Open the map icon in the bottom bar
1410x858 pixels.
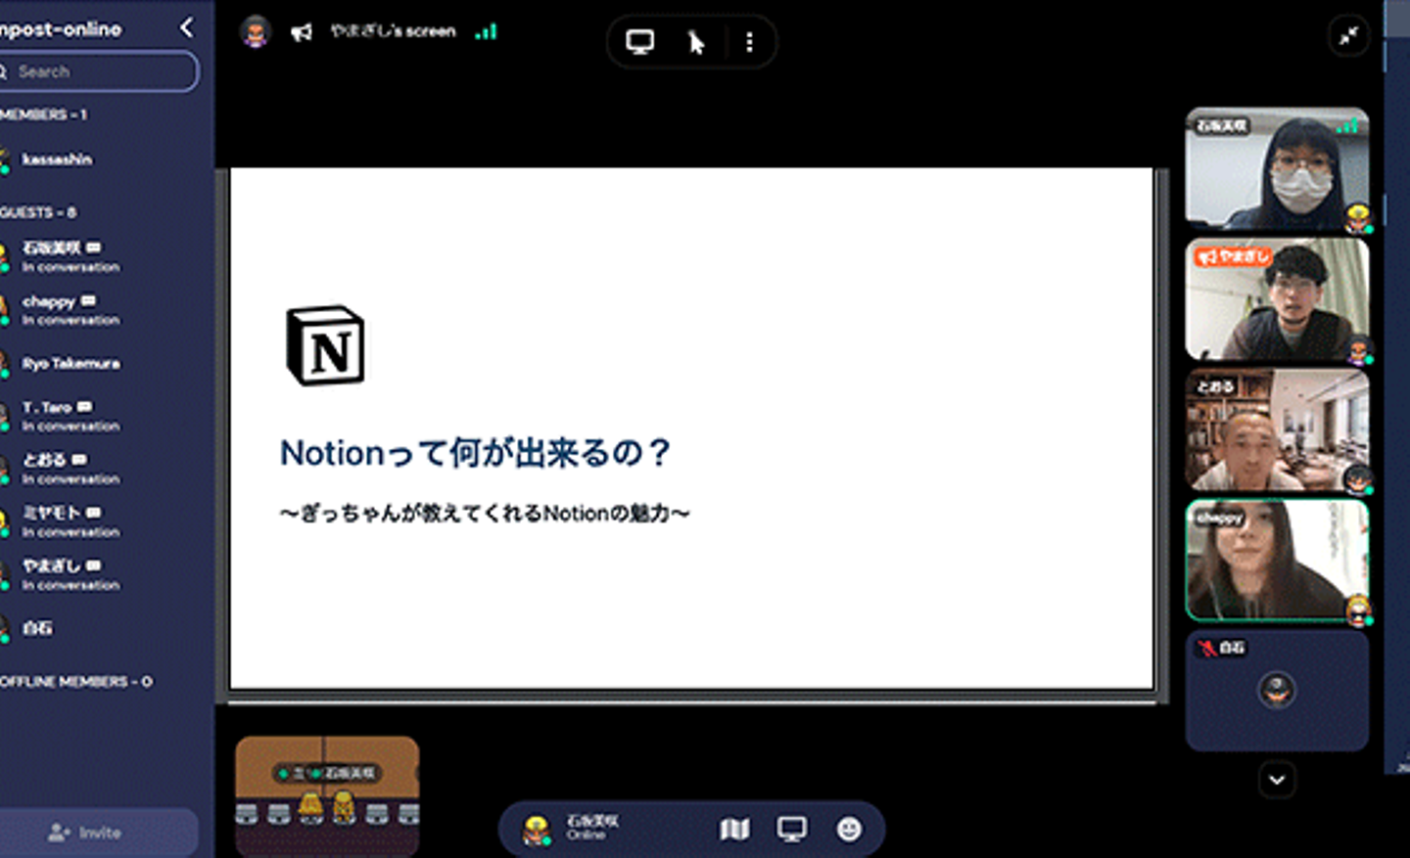pos(734,830)
